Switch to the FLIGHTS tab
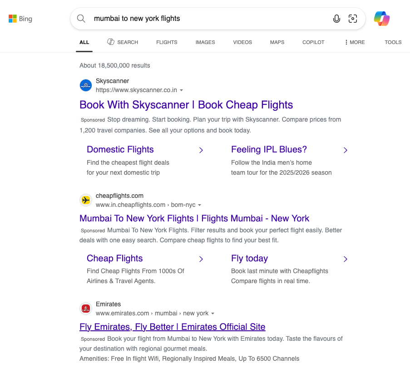This screenshot has height=368, width=410. 167,42
